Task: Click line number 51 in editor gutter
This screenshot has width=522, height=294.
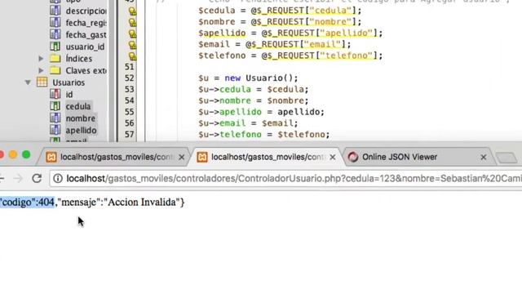Action: (129, 67)
